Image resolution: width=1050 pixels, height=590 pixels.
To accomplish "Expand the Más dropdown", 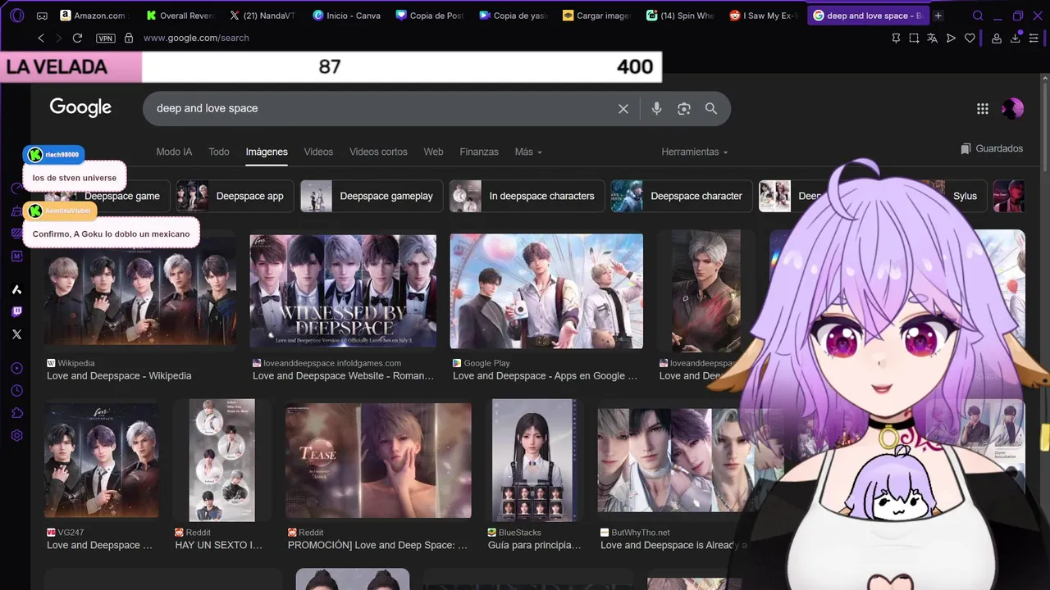I will tap(528, 152).
